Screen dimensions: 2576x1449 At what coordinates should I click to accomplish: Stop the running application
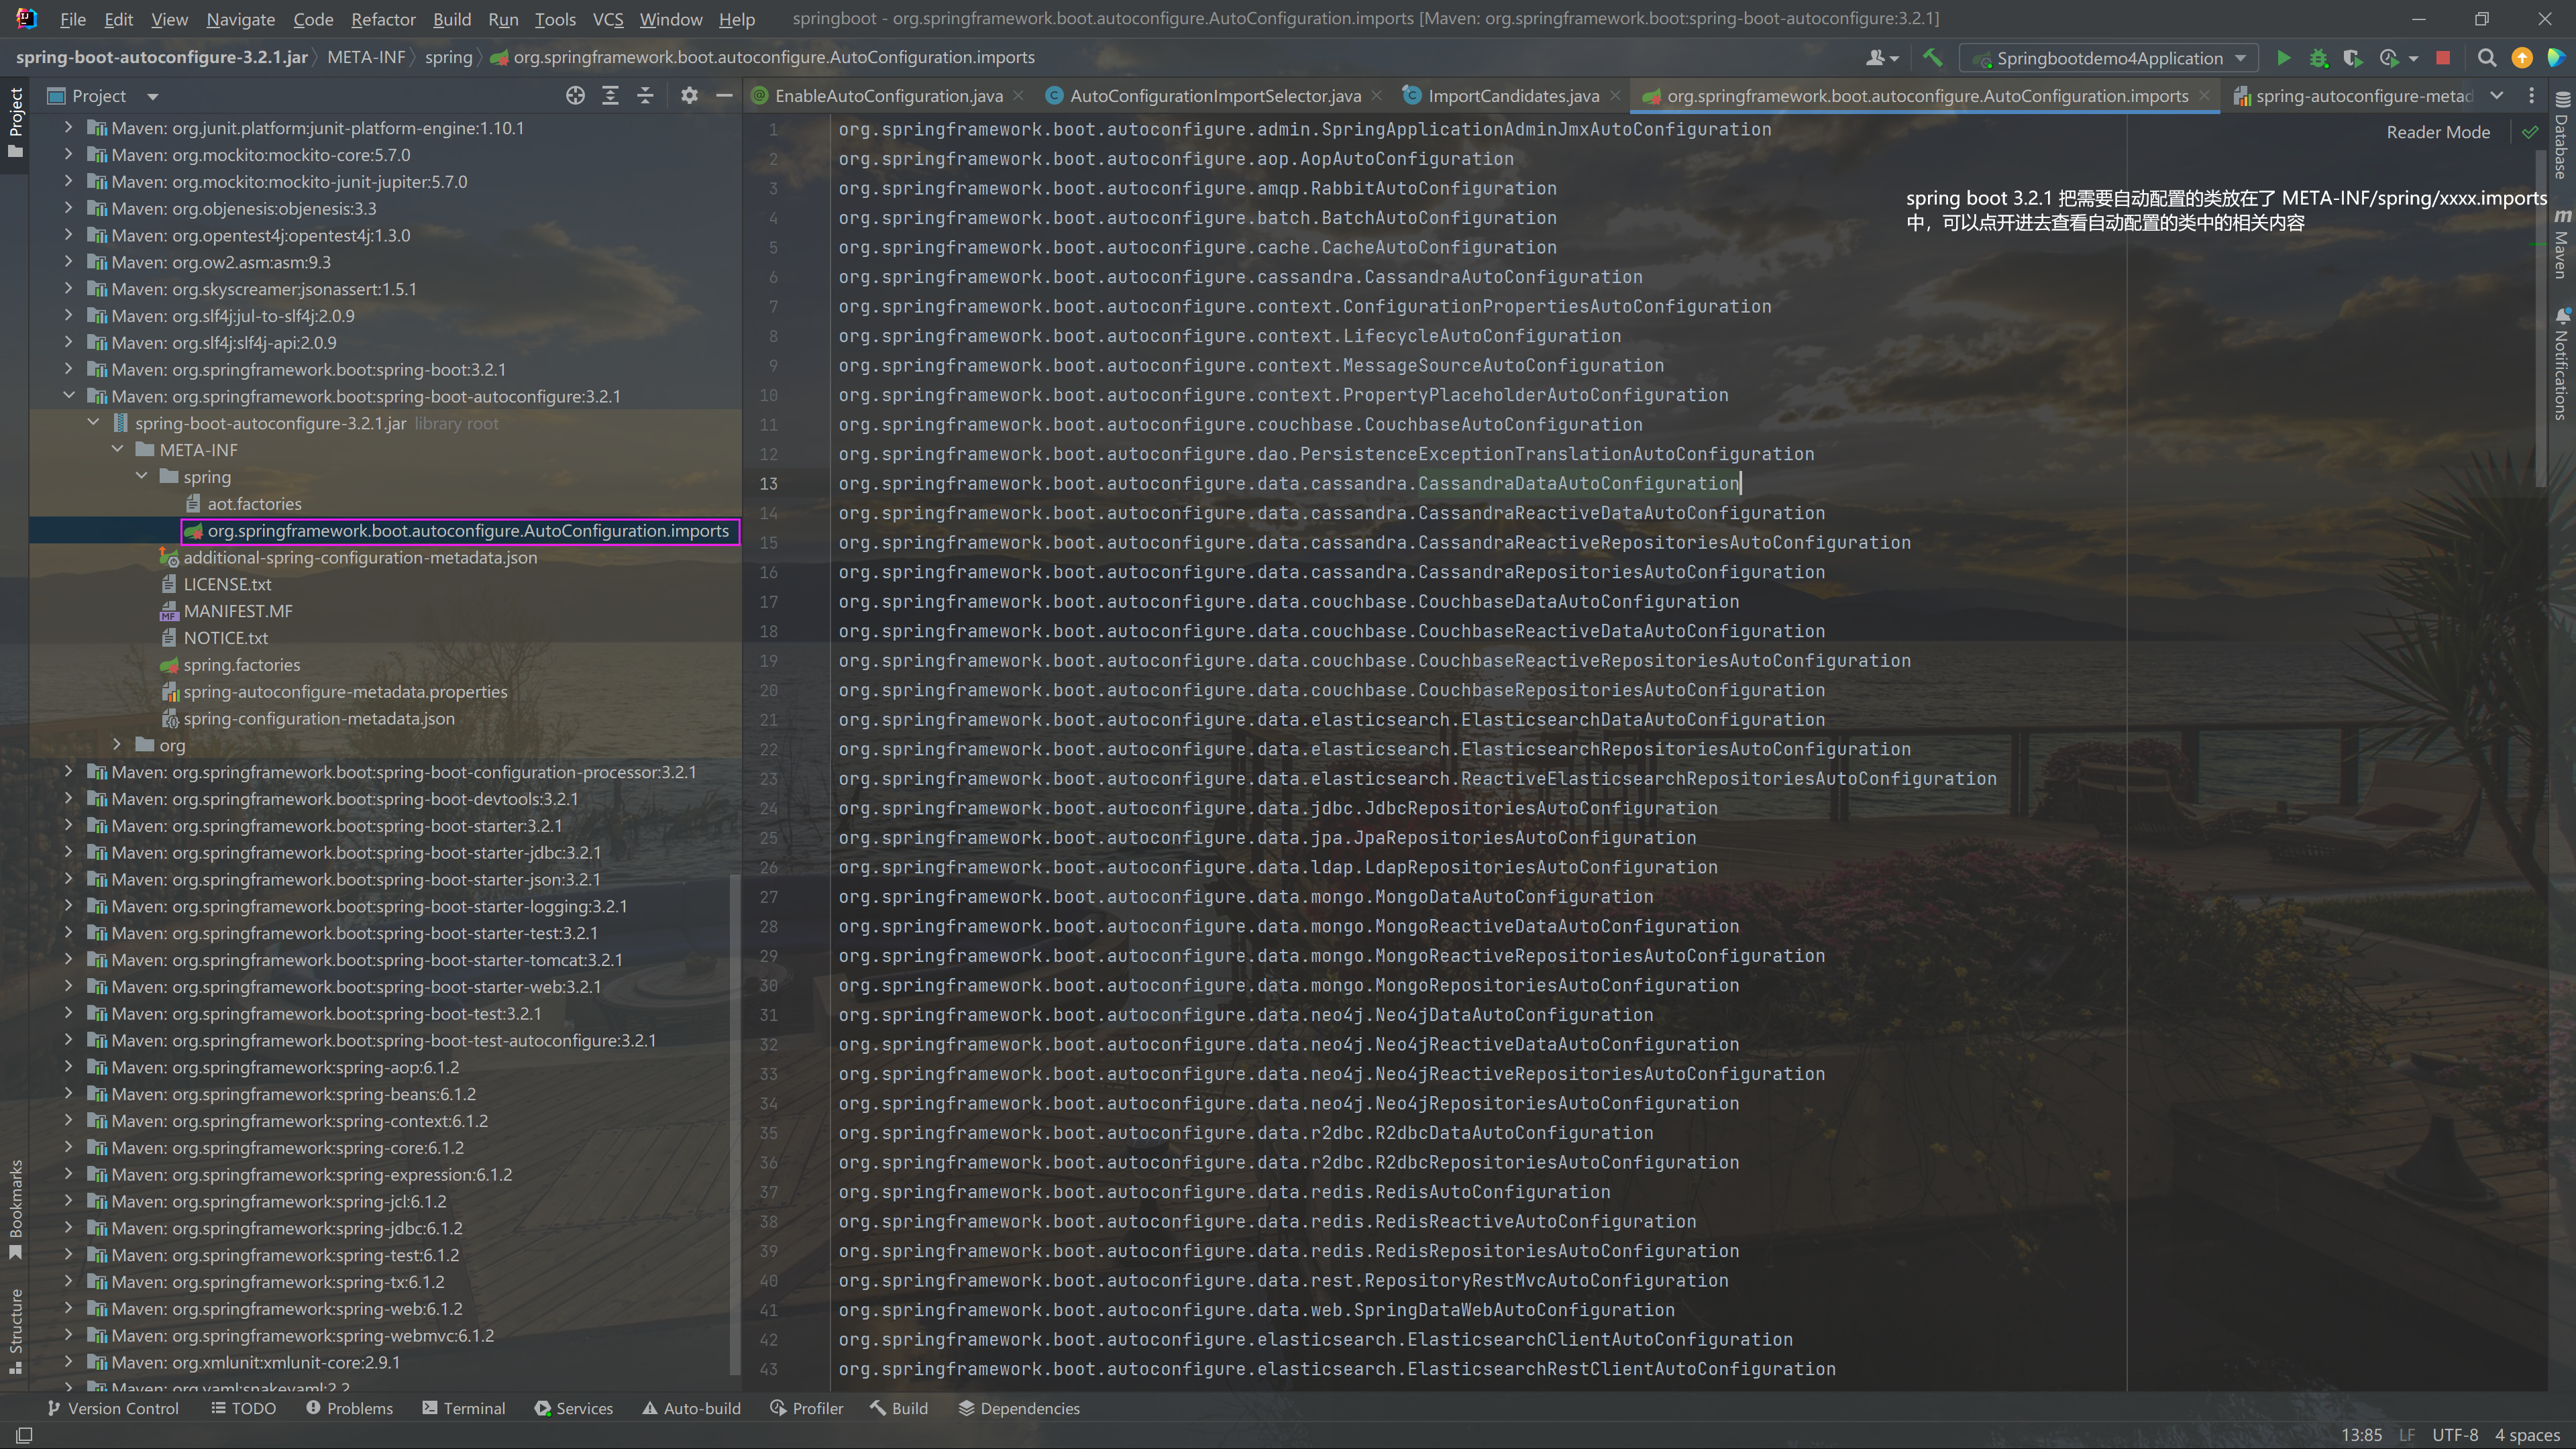2443,58
